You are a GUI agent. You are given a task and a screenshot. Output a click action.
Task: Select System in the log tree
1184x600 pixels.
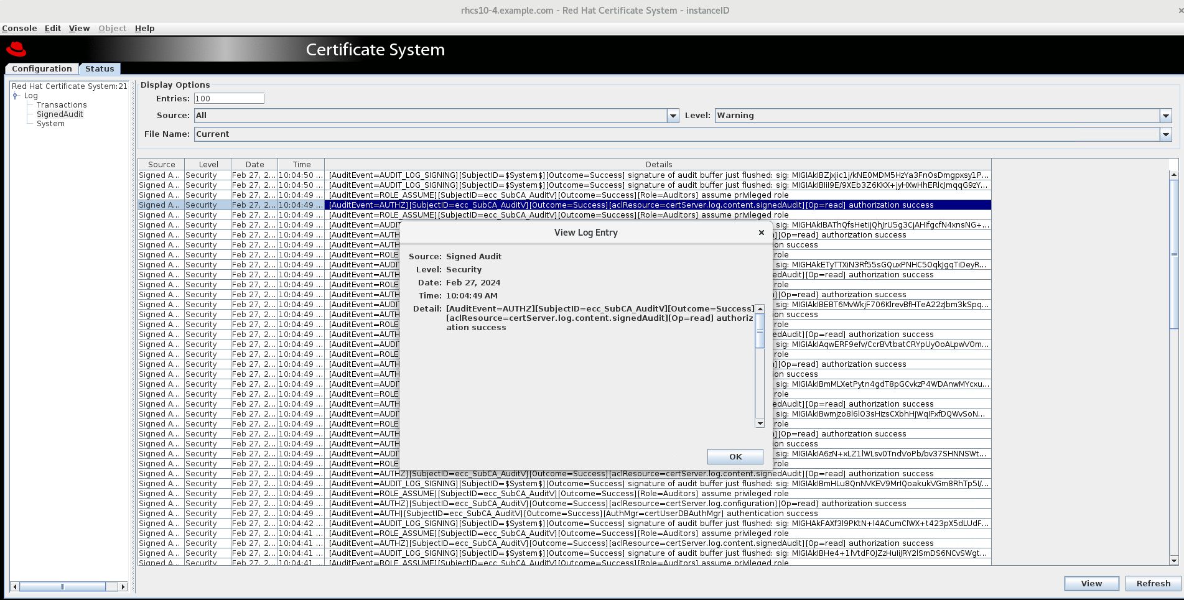coord(50,124)
